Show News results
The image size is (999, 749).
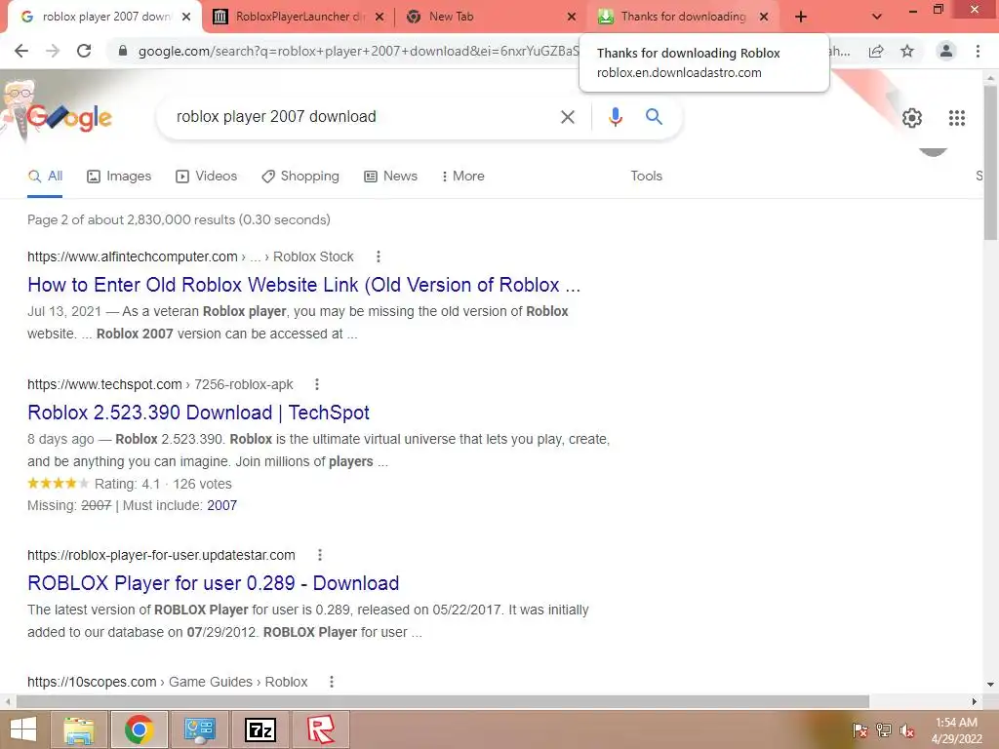tap(390, 177)
